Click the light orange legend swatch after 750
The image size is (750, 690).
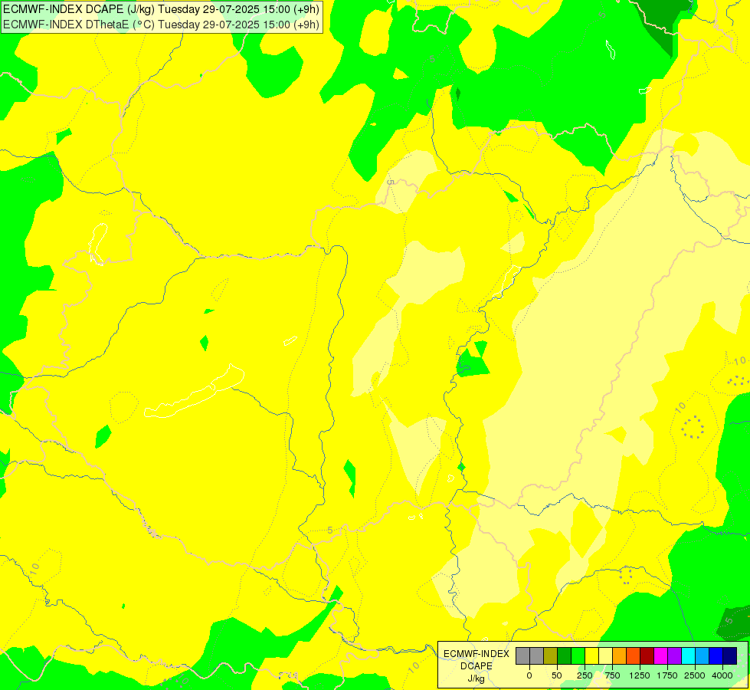point(620,655)
